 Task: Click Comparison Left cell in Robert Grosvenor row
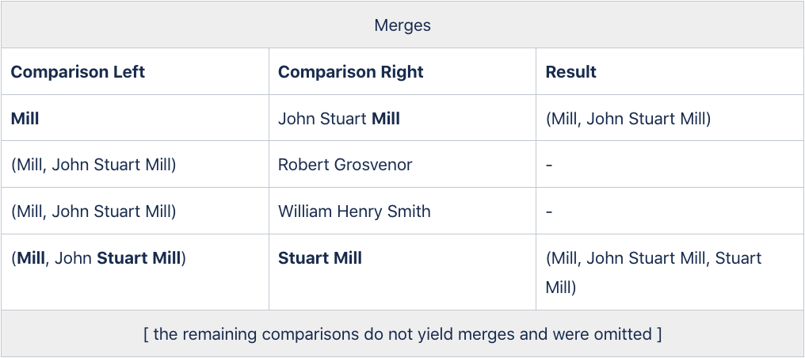tap(93, 166)
